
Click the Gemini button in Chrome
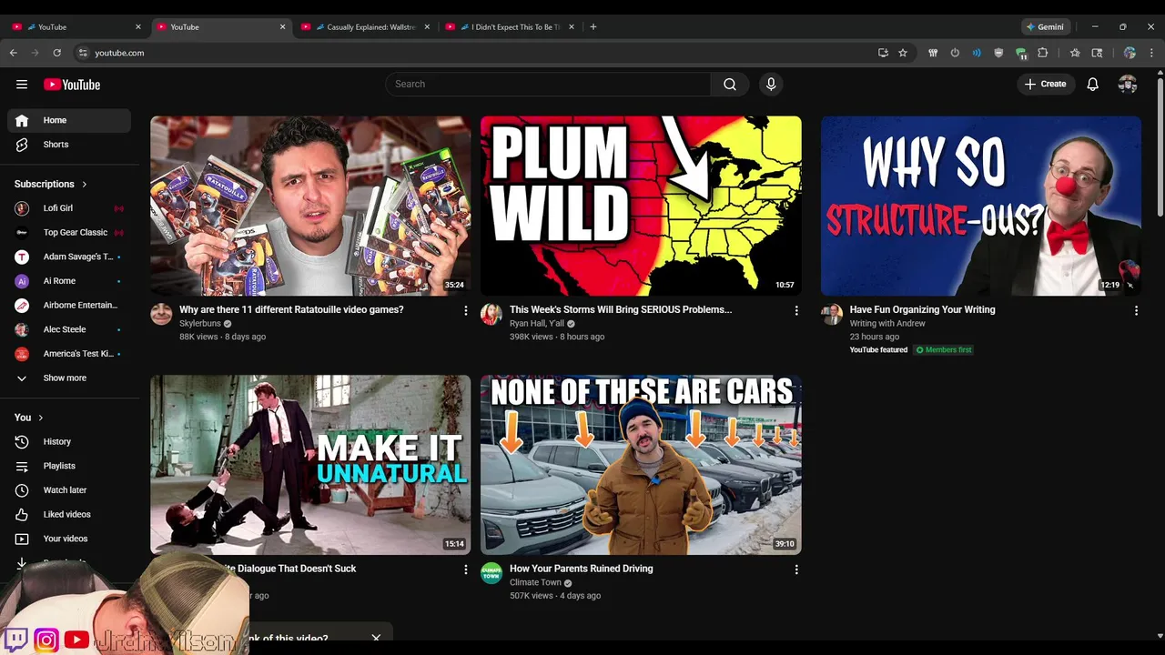point(1044,27)
